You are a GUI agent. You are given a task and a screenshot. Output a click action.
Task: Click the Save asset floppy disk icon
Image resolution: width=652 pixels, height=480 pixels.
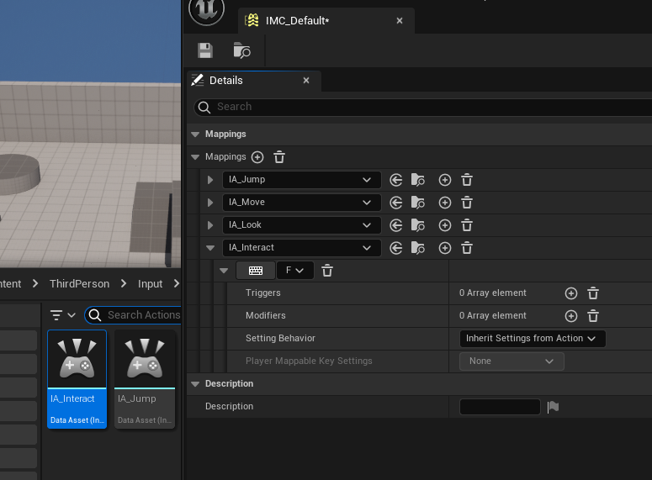click(x=205, y=50)
